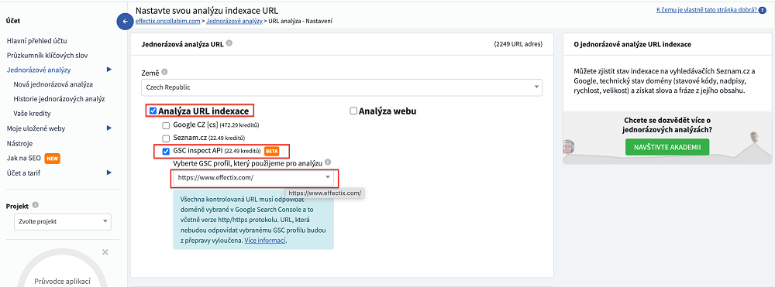Click the Jednorázové analýzy breadcrumb link
This screenshot has width=775, height=287.
tap(234, 21)
